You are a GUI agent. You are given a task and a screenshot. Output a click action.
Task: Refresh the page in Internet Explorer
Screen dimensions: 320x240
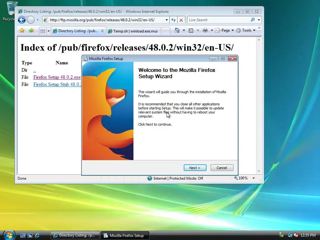(x=173, y=20)
